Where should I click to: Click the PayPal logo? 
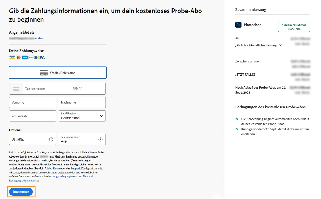[31, 58]
